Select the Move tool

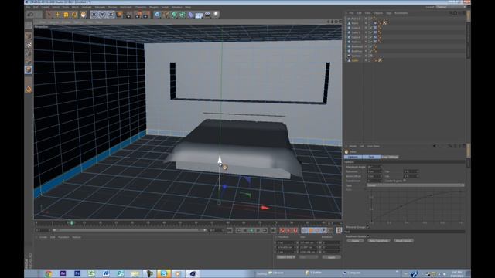tap(57, 15)
